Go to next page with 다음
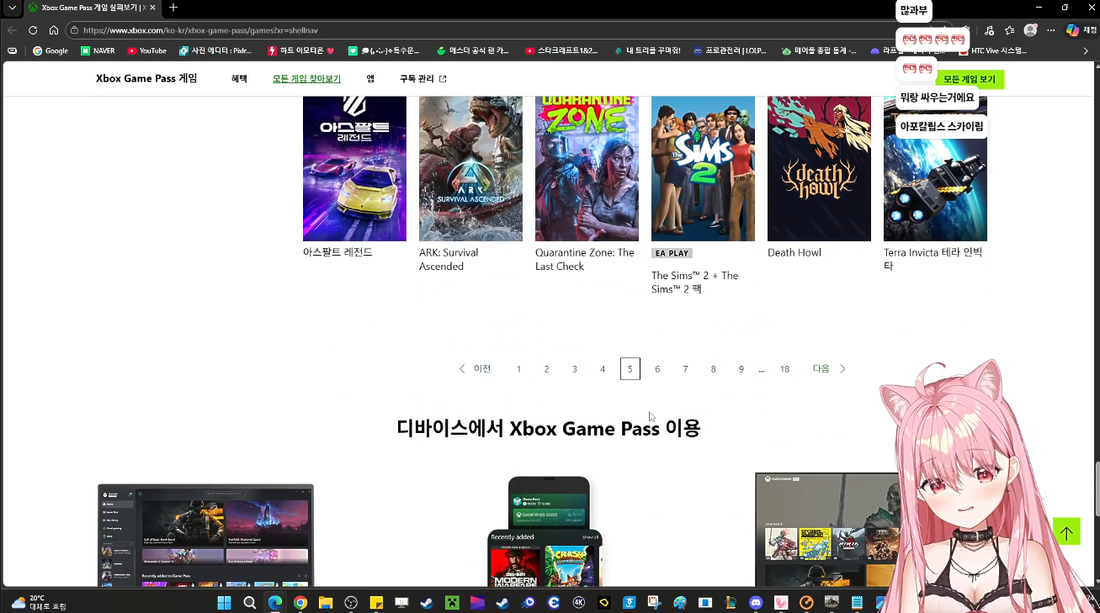This screenshot has width=1100, height=613. coord(829,369)
